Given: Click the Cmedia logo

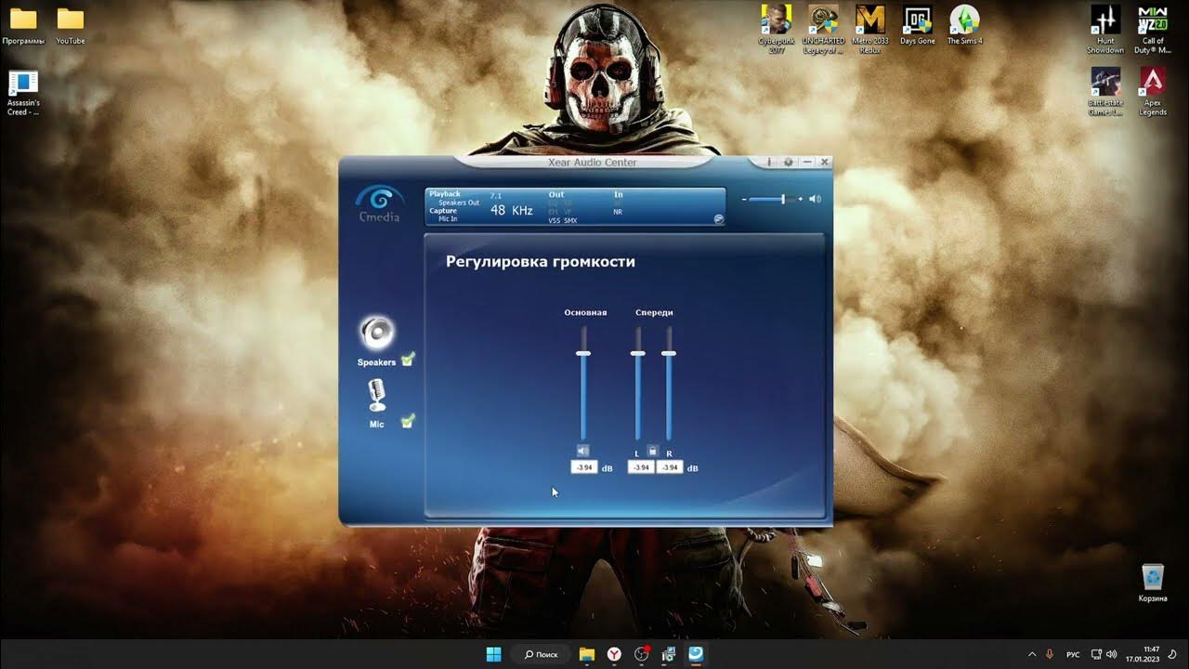Looking at the screenshot, I should pos(380,204).
